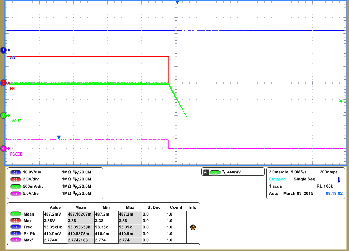
Task: Open the Info icon in the Freq measurement row
Action: (x=193, y=227)
